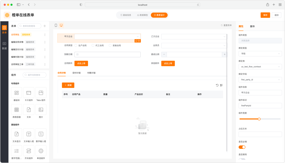This screenshot has width=285, height=163.
Task: Adjust the 组件宽度 slider handle
Action: [259, 119]
